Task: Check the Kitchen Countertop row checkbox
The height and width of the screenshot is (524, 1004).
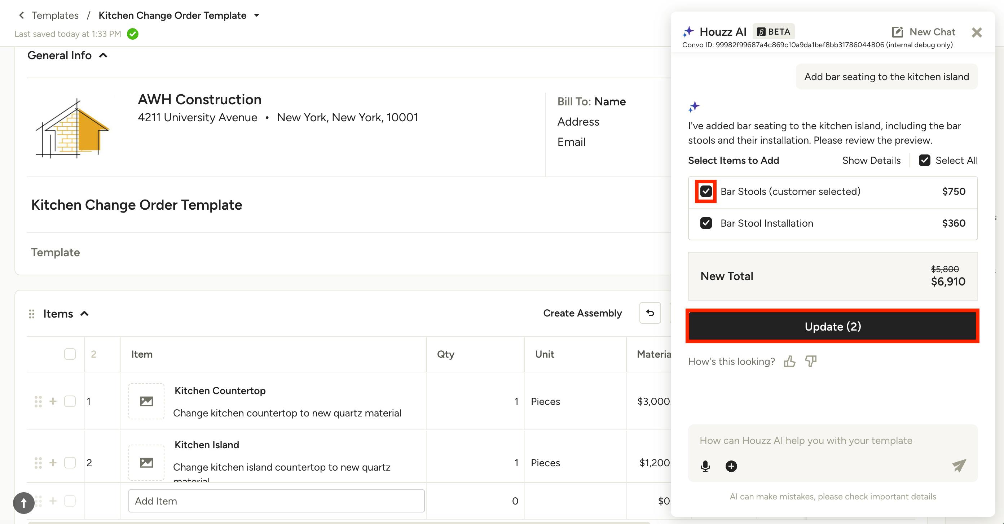Action: (70, 401)
